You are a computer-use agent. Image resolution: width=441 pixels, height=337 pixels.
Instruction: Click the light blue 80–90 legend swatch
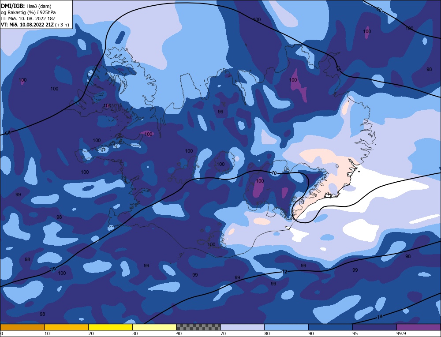tap(286, 327)
